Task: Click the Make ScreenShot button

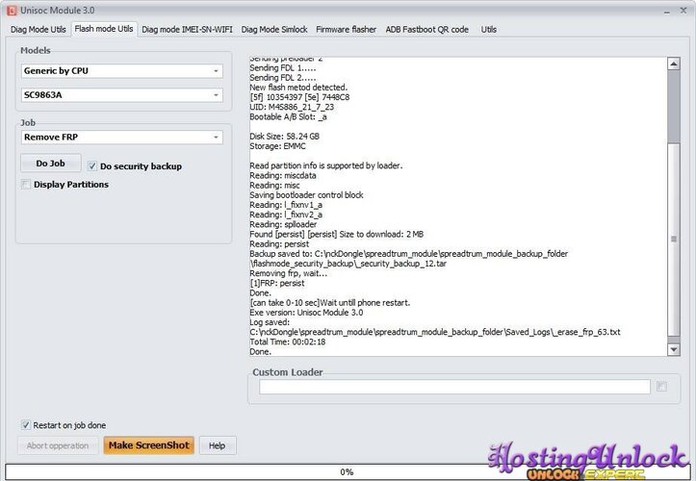Action: (148, 445)
